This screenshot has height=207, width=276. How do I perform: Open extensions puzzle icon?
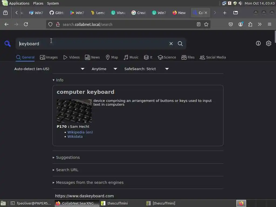(x=250, y=24)
